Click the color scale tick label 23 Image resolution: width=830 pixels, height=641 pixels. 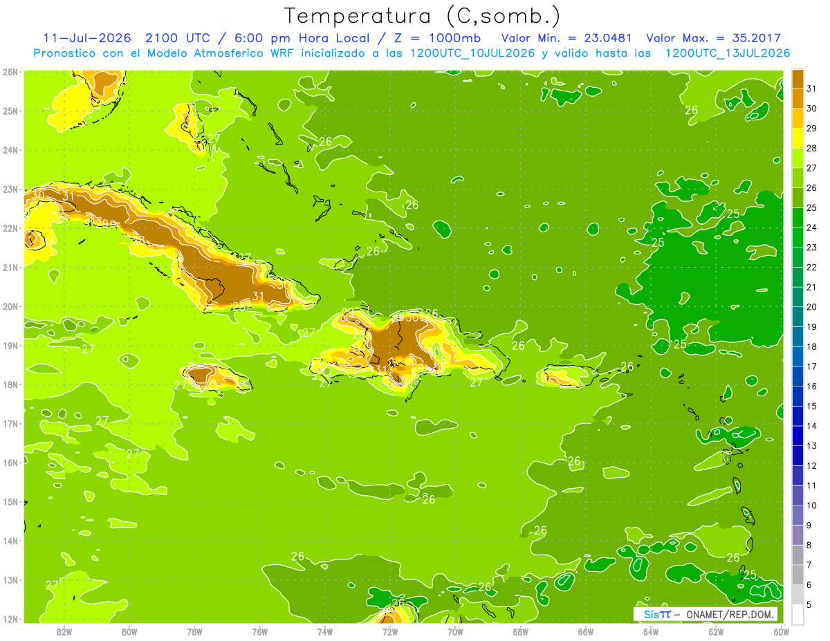click(x=811, y=247)
